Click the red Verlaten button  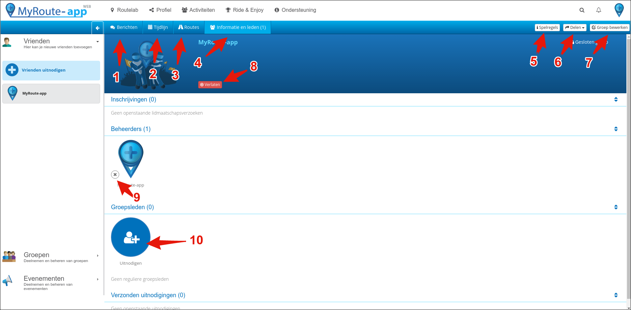click(x=210, y=85)
